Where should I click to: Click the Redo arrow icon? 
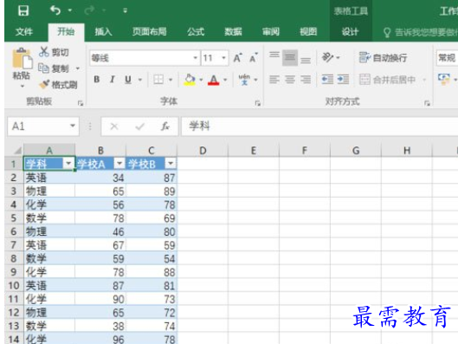89,10
